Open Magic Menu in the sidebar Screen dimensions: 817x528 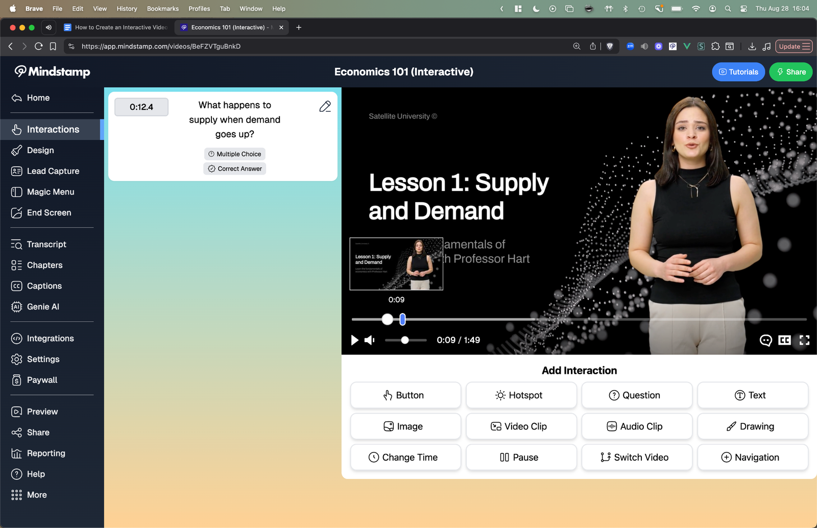click(50, 192)
